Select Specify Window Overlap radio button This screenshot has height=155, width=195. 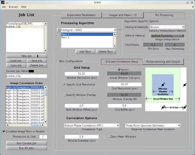pos(65,95)
